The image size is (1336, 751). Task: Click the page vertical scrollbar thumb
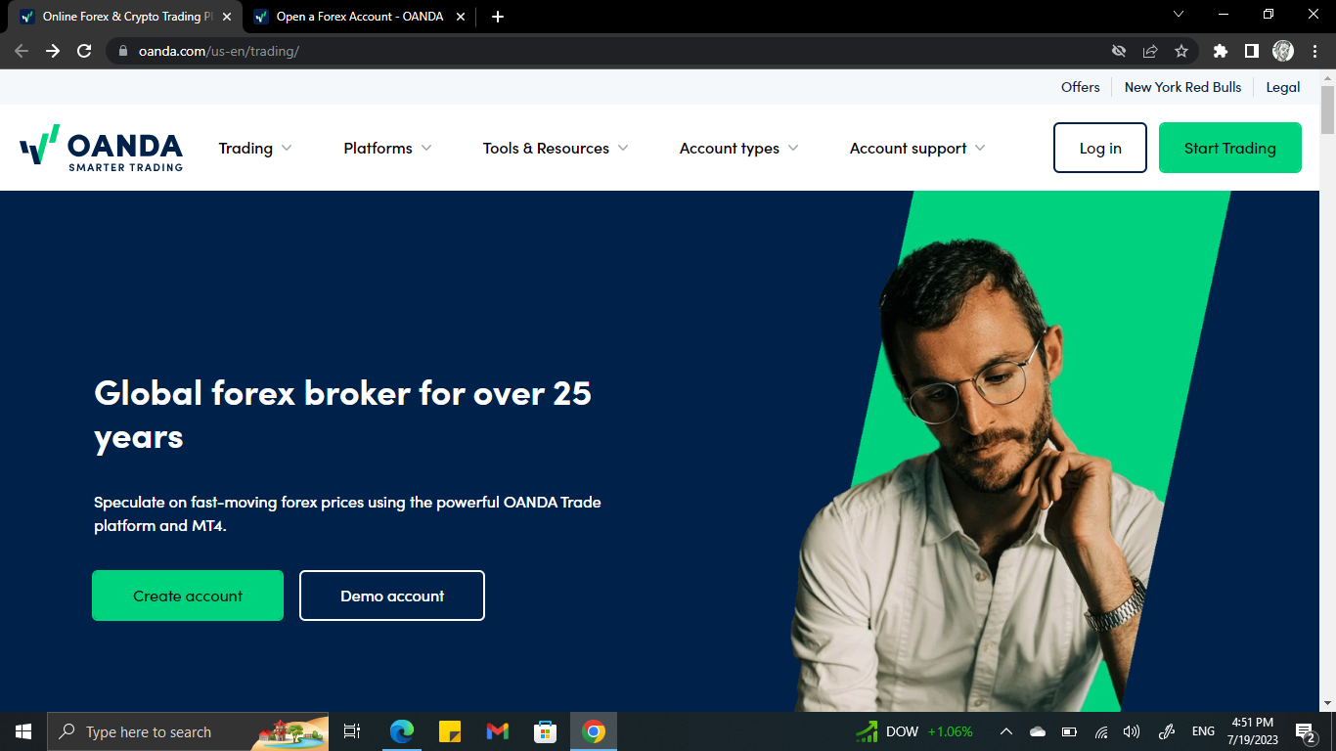point(1327,110)
